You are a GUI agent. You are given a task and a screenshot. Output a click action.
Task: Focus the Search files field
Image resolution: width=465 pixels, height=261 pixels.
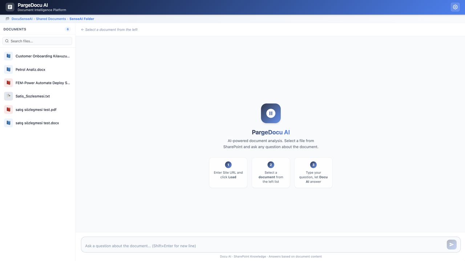pyautogui.click(x=37, y=41)
